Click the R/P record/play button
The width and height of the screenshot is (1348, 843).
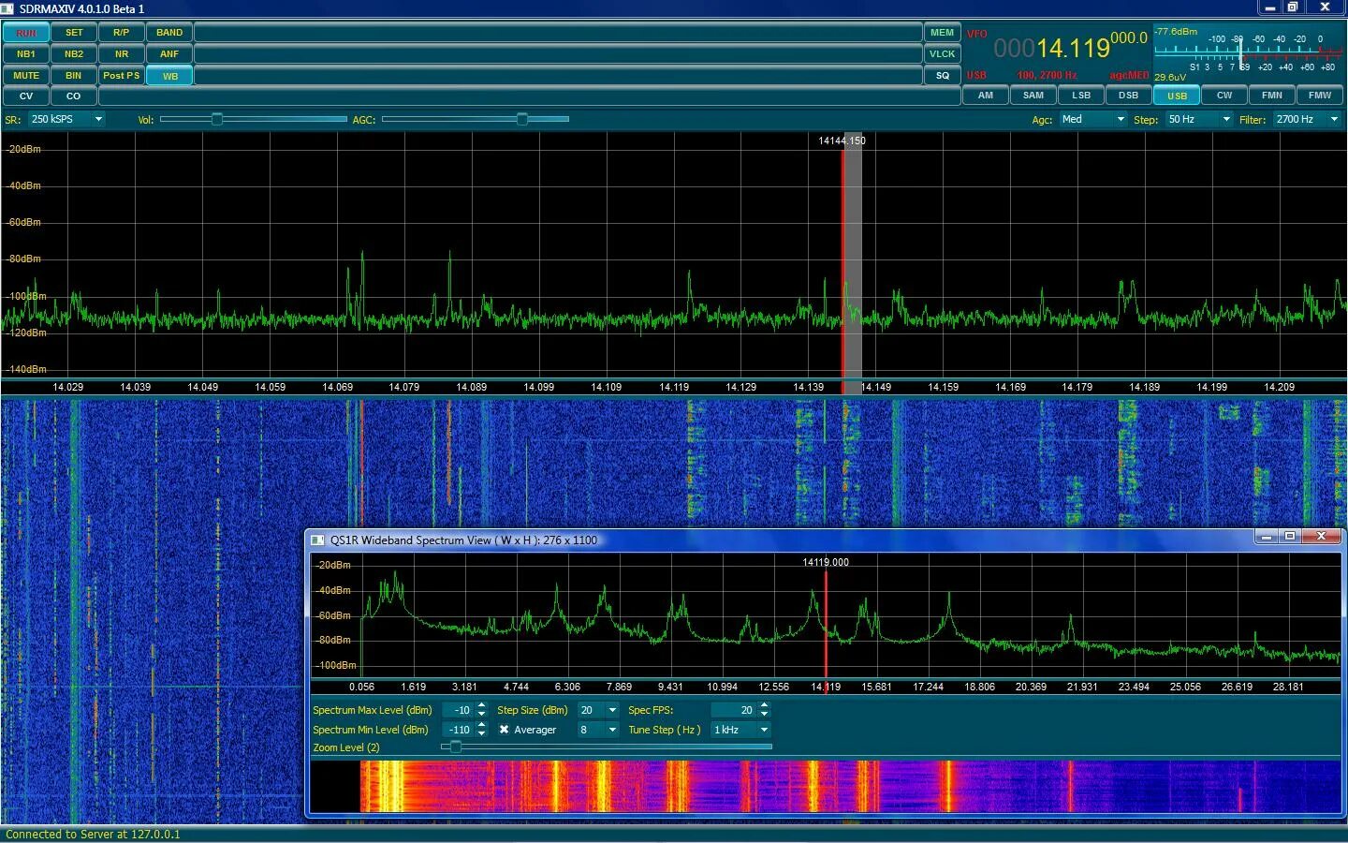coord(122,33)
